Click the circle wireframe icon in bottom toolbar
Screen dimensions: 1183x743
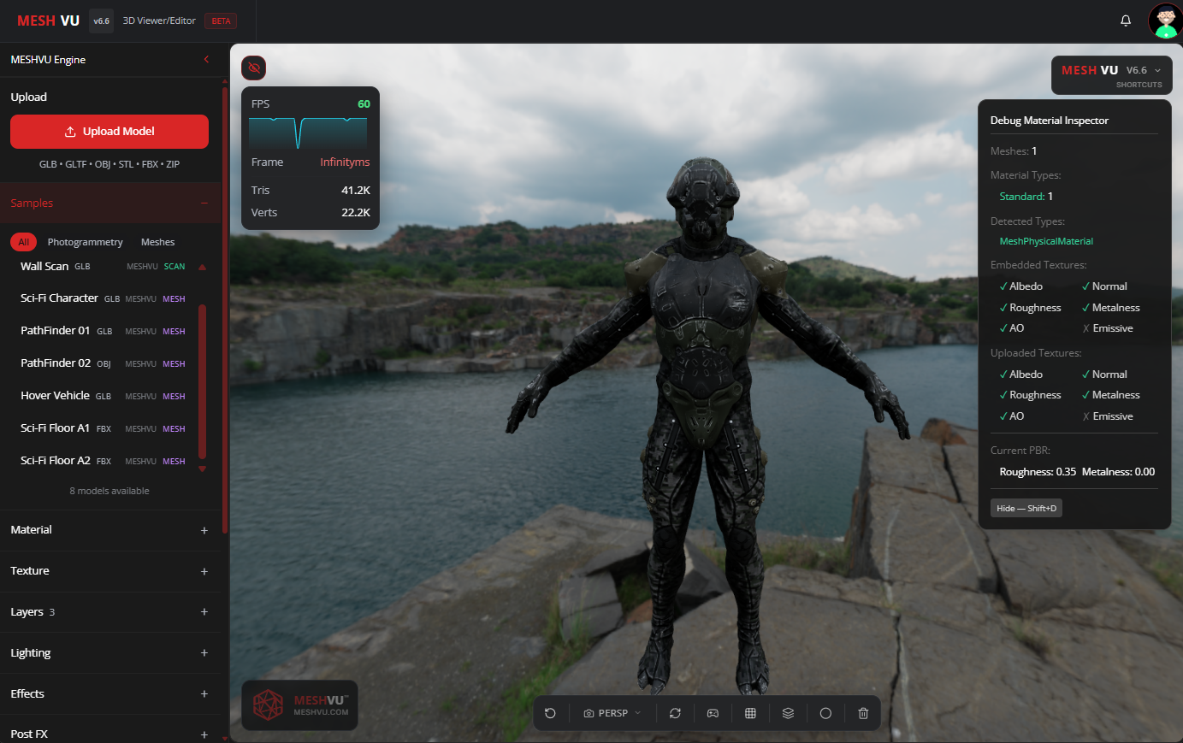click(825, 712)
